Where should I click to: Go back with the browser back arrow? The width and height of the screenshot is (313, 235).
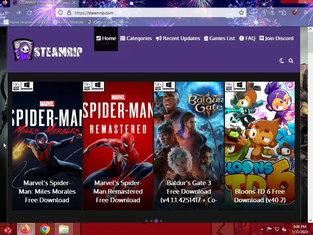7,13
